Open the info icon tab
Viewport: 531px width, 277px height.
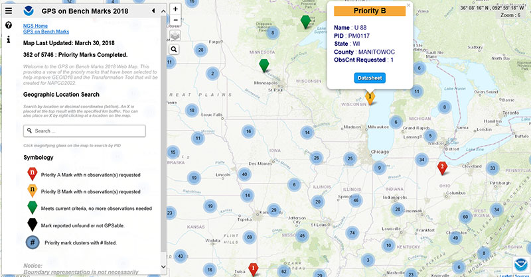tap(9, 39)
